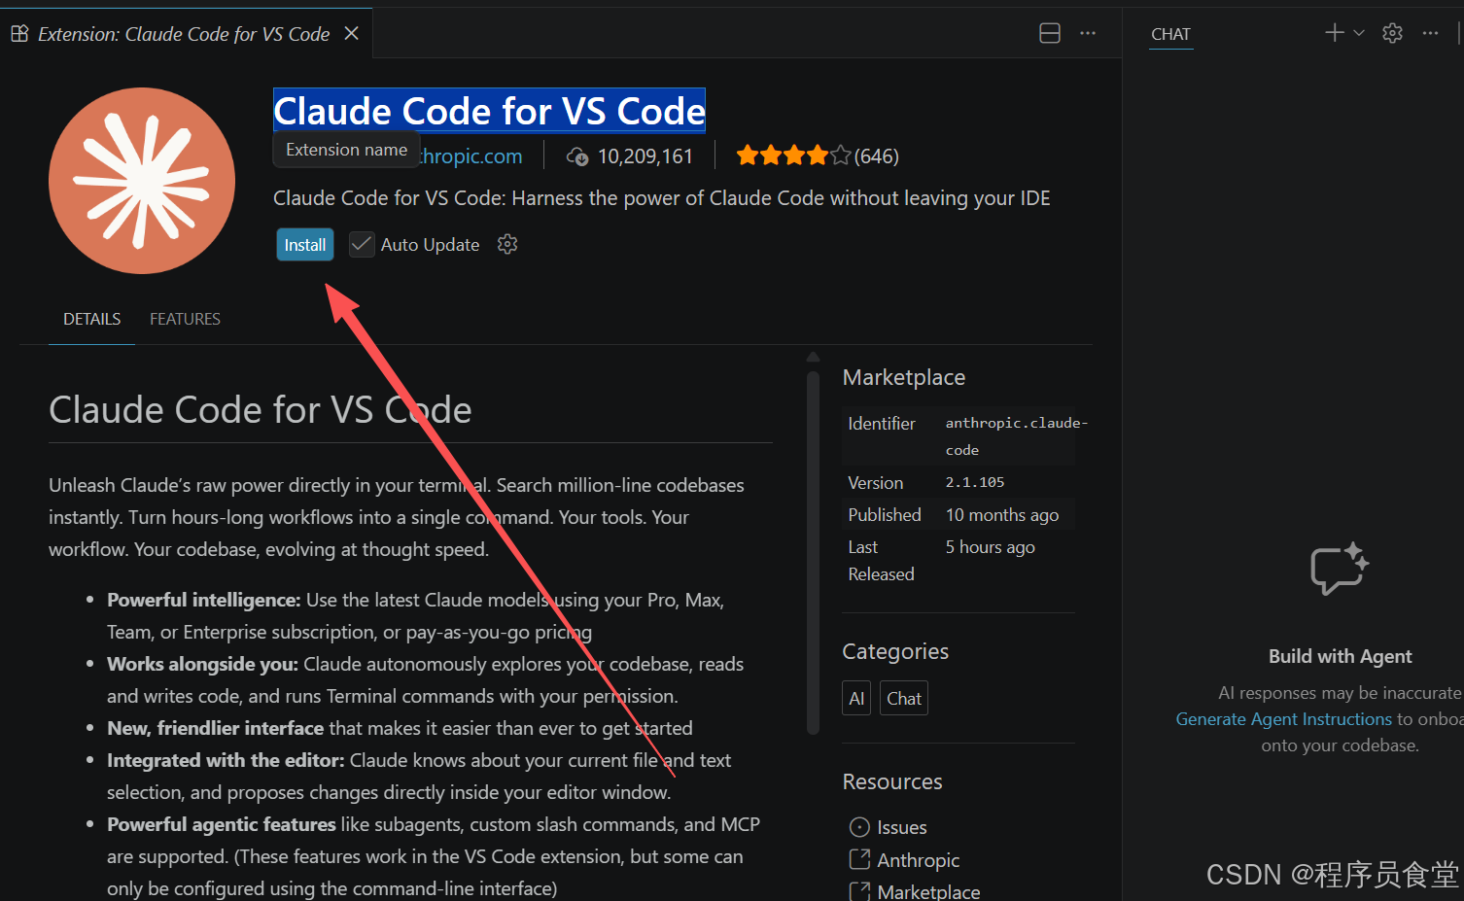Click external link icon beside Anthropic

[859, 859]
